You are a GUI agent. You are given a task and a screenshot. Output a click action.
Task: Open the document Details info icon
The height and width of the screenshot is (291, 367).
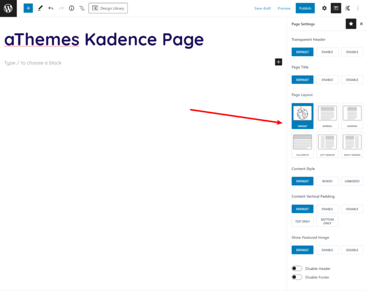(71, 8)
